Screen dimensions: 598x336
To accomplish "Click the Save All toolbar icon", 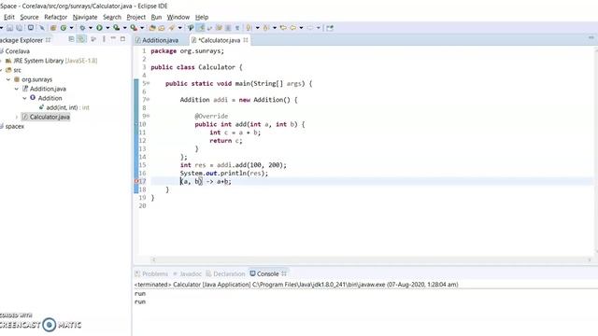I will (x=19, y=28).
